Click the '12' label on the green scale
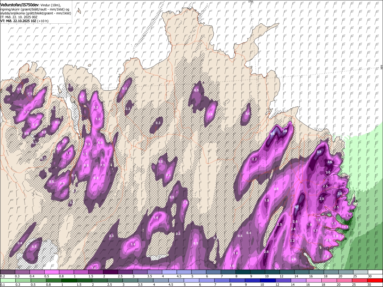Viewport: 383px width, 287px height. pos(277,285)
